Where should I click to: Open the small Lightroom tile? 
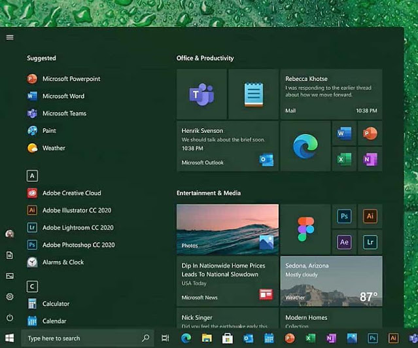370,242
